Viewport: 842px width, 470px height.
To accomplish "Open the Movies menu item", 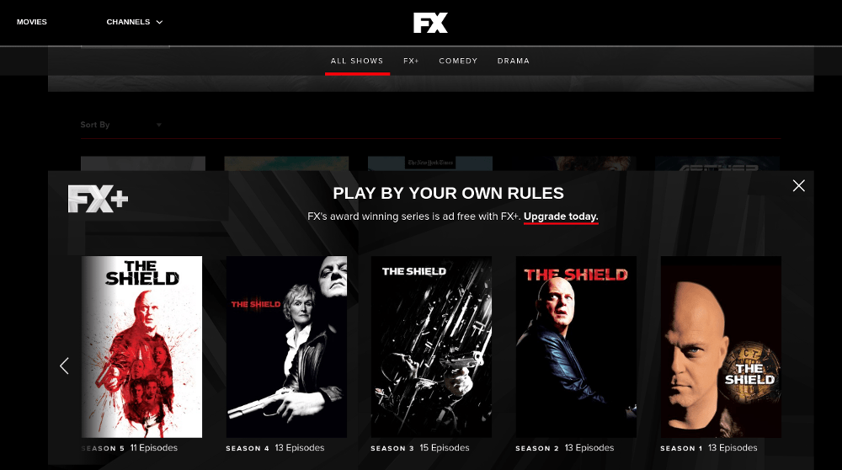I will point(32,22).
